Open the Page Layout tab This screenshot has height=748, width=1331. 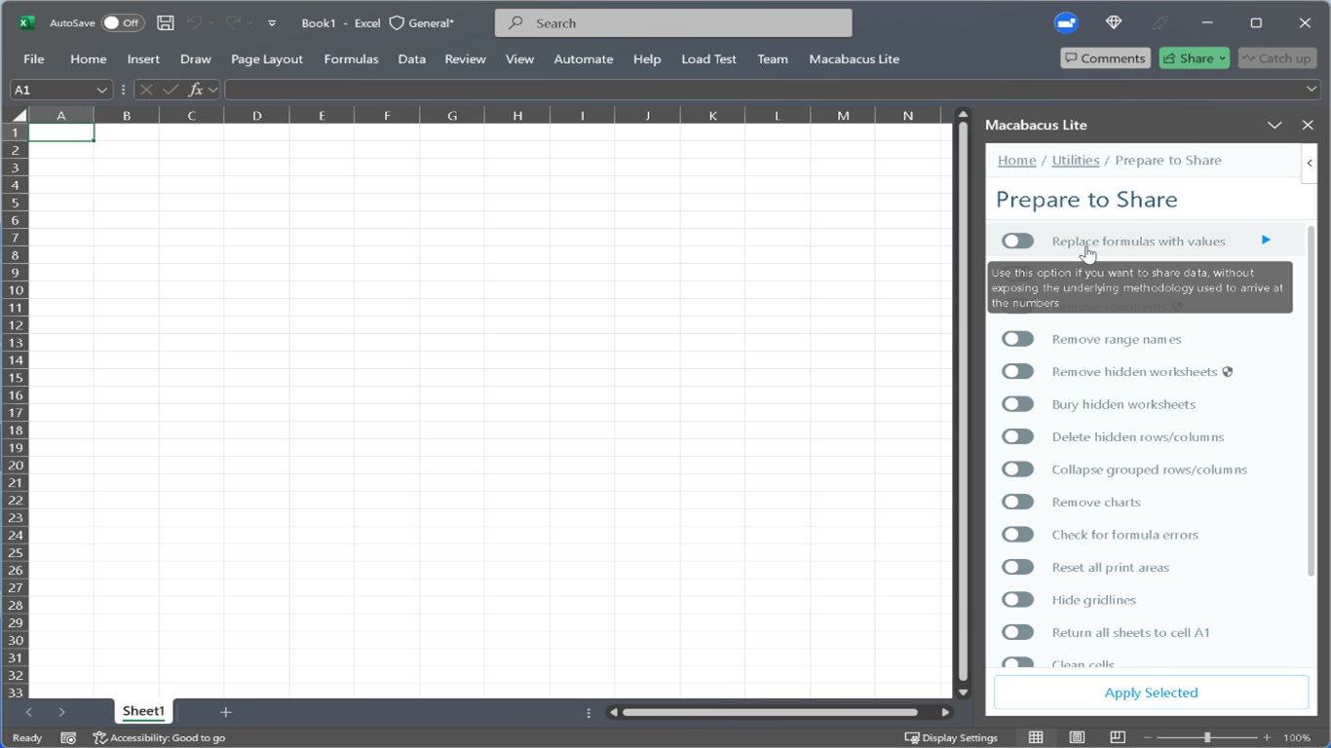[267, 58]
